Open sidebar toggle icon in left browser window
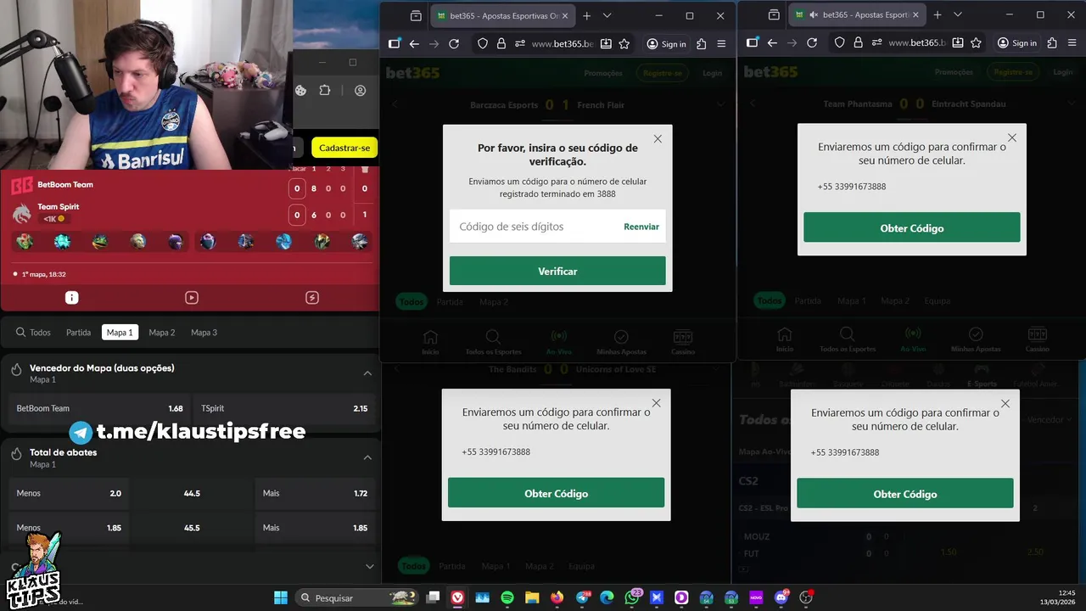 [x=395, y=43]
